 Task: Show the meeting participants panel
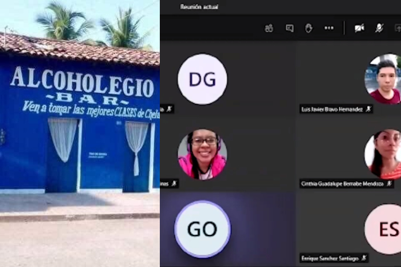click(269, 28)
